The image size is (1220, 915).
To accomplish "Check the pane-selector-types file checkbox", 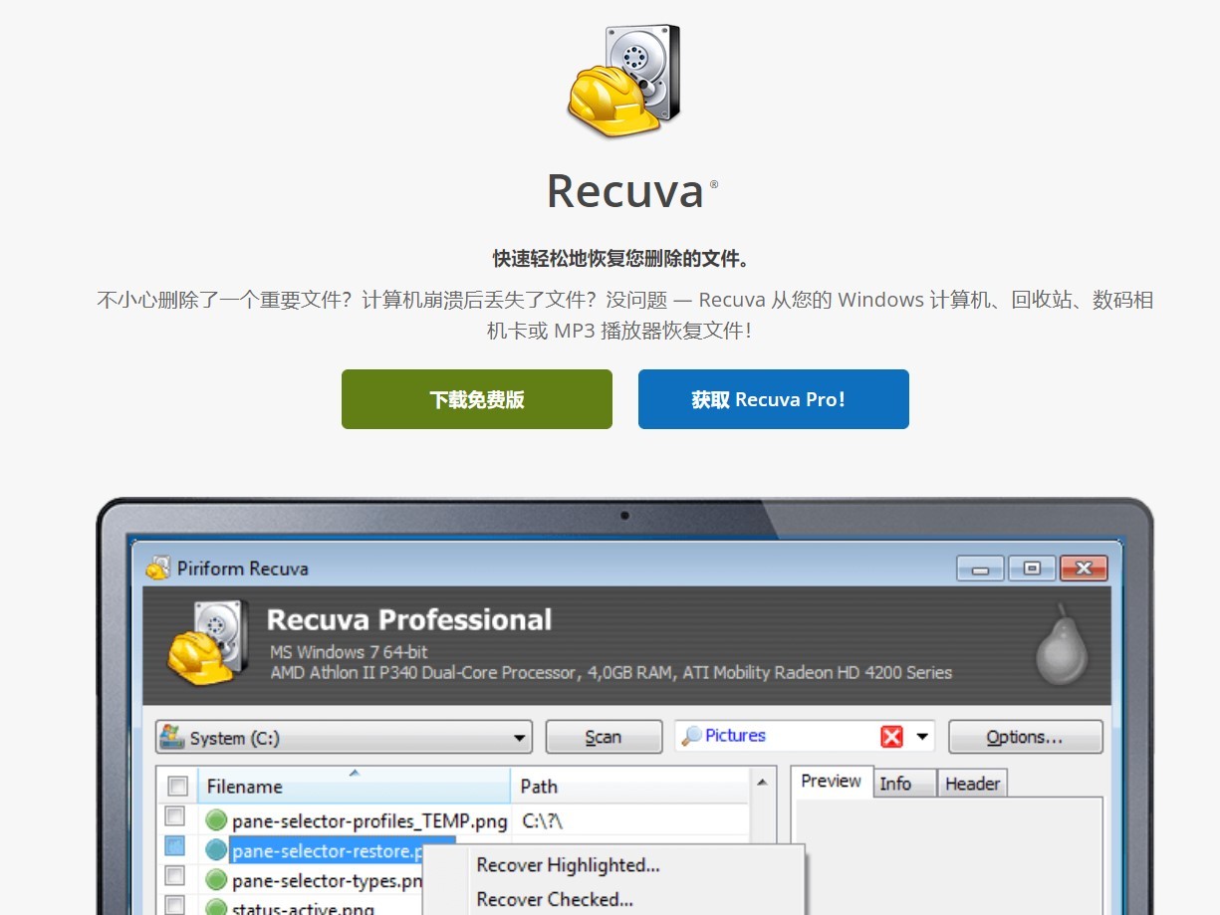I will [175, 877].
